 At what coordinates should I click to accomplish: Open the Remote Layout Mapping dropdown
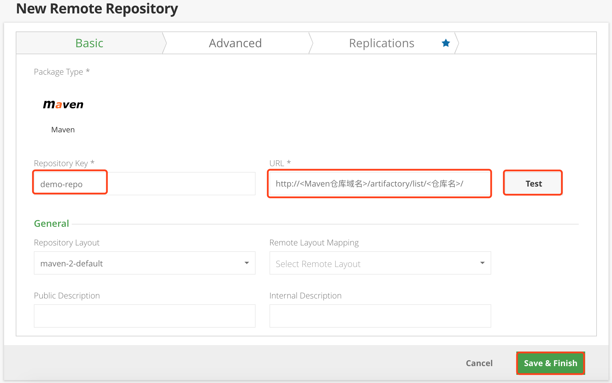coord(379,264)
